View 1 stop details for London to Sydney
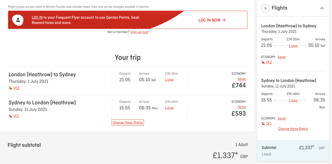 pyautogui.click(x=169, y=80)
